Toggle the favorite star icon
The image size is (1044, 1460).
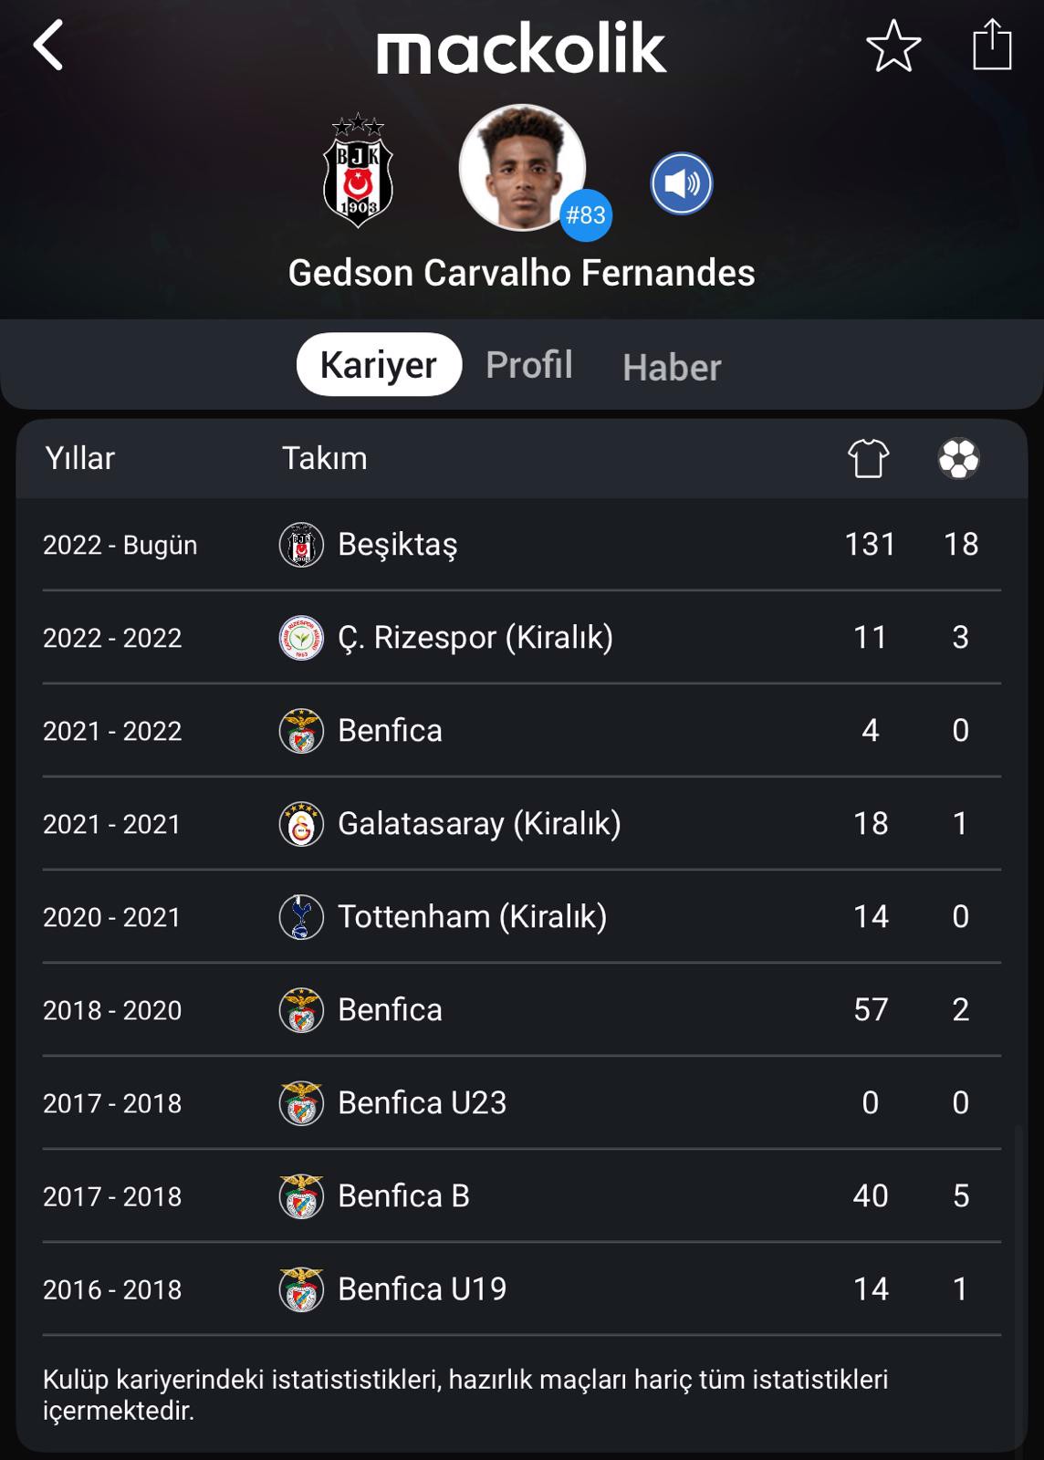click(893, 46)
